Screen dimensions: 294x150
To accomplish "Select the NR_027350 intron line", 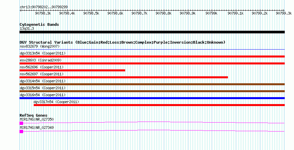I will (154, 122).
